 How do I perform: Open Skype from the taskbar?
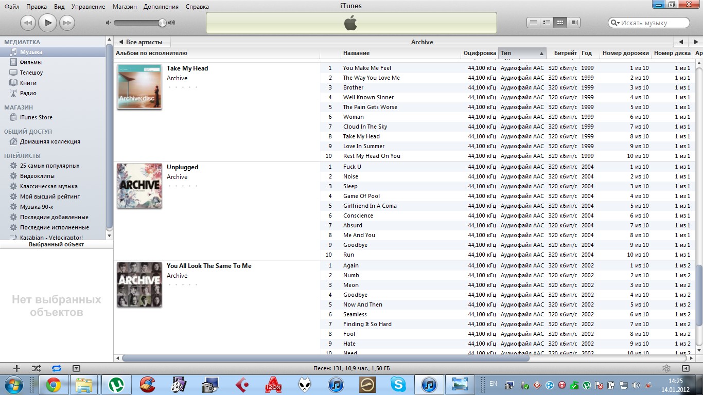pyautogui.click(x=398, y=385)
